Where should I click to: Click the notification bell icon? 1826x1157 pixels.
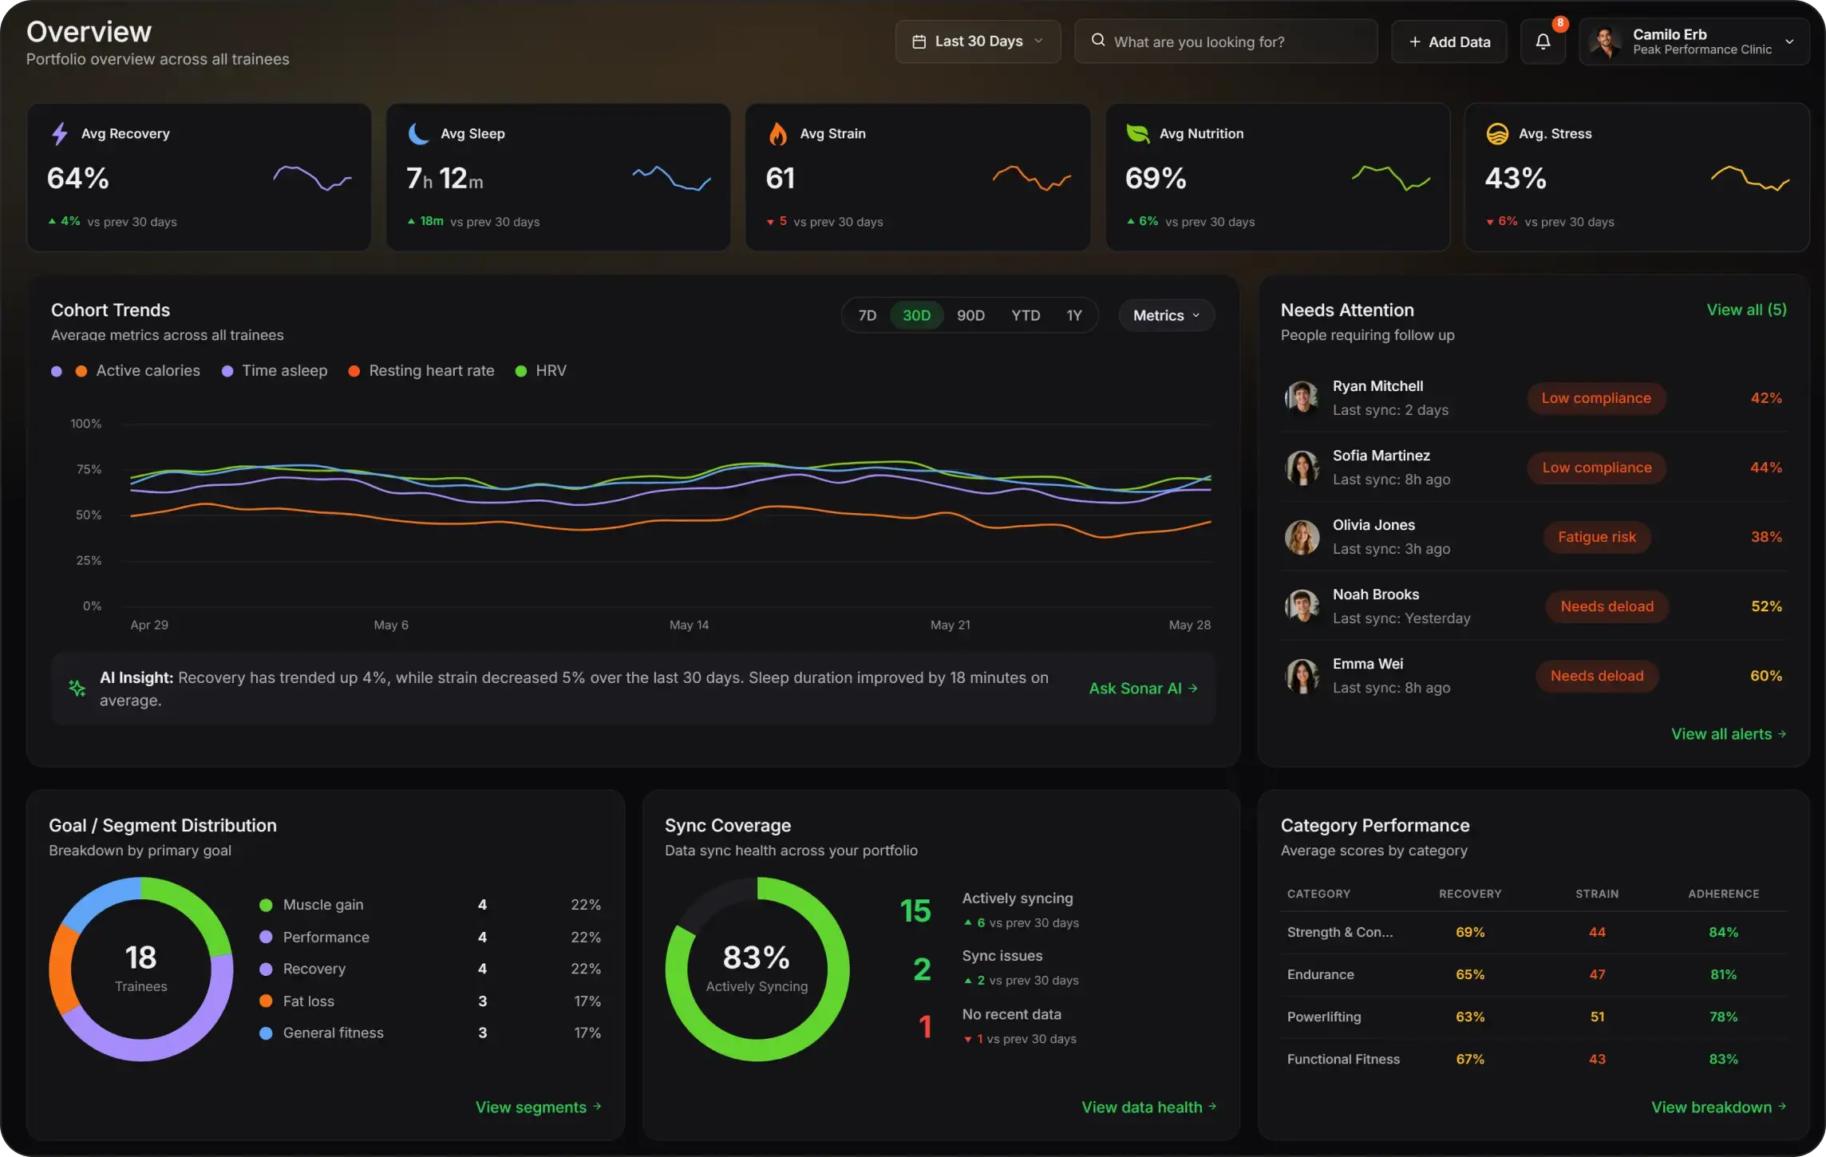(x=1543, y=41)
